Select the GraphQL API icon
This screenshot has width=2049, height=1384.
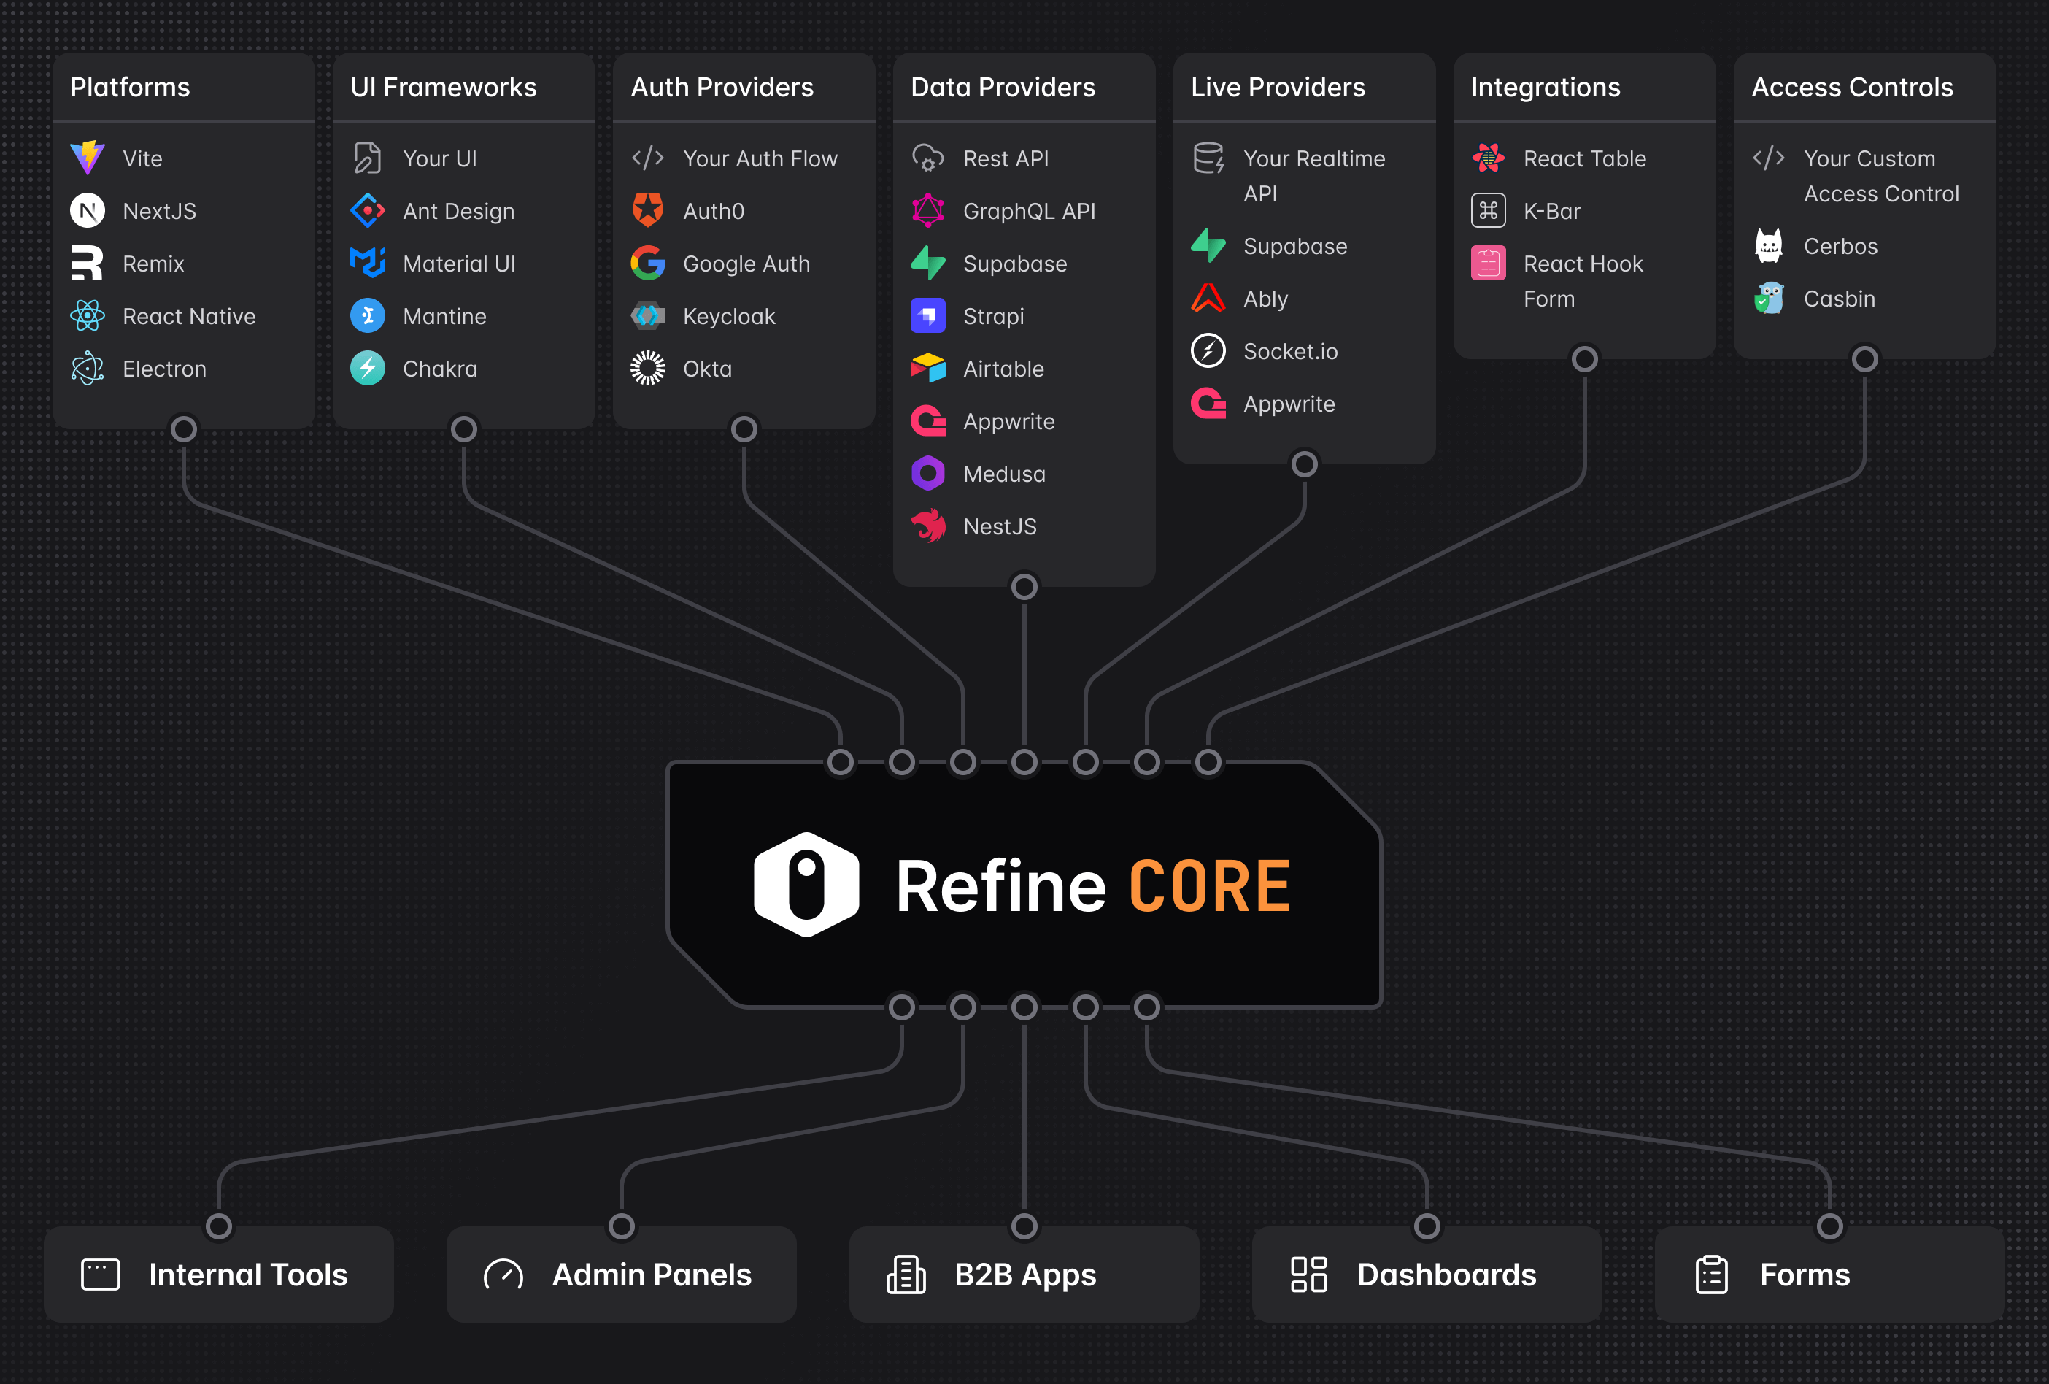click(928, 211)
